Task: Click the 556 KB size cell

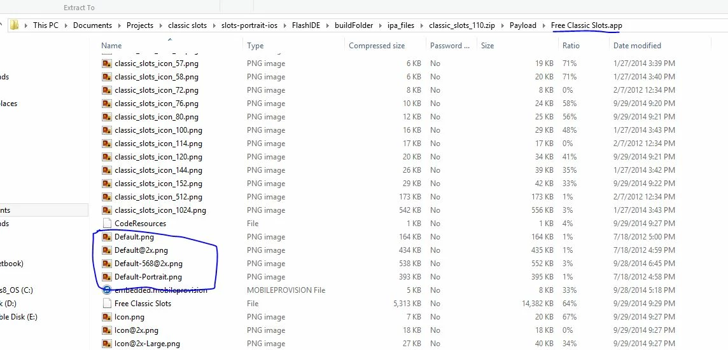Action: (x=542, y=210)
